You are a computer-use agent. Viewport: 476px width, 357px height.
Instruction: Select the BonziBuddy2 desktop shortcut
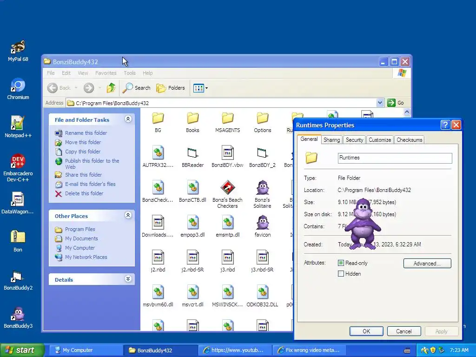tap(18, 279)
